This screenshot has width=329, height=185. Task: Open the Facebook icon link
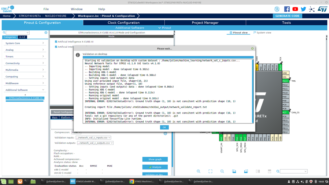pyautogui.click(x=287, y=9)
